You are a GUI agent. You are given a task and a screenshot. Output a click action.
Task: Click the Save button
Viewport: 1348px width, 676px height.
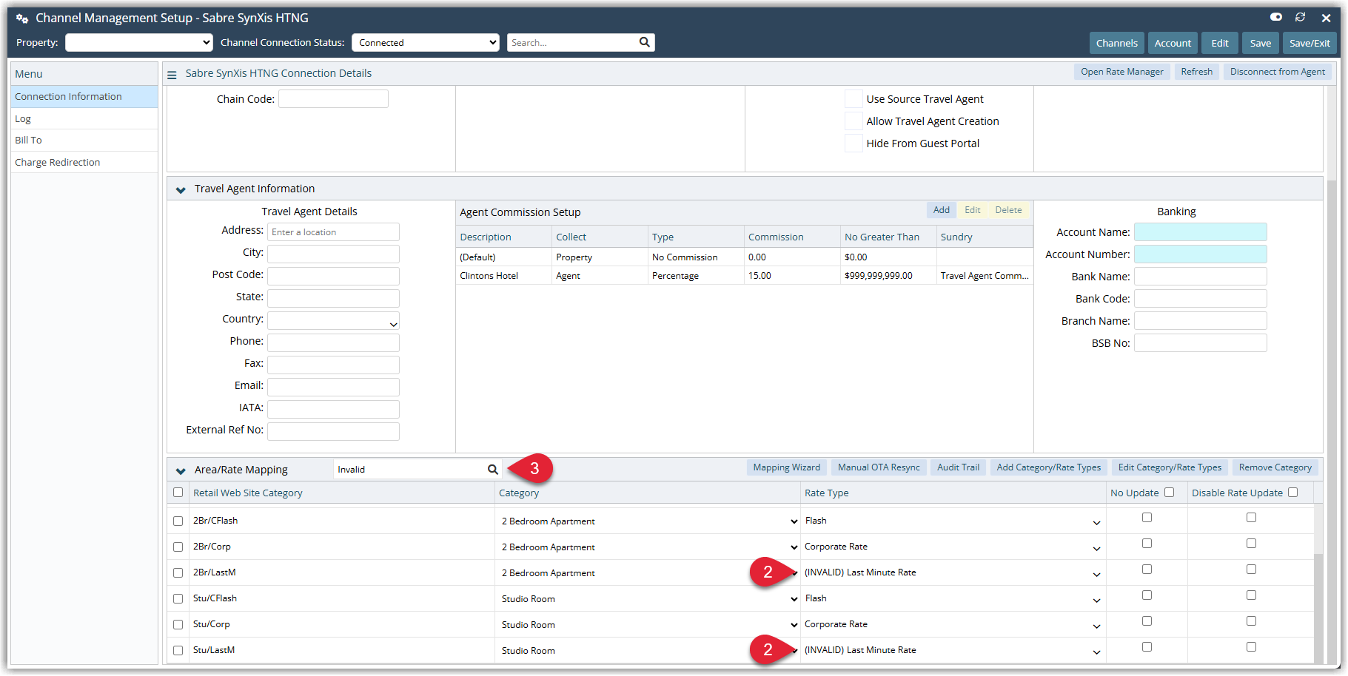click(x=1261, y=43)
